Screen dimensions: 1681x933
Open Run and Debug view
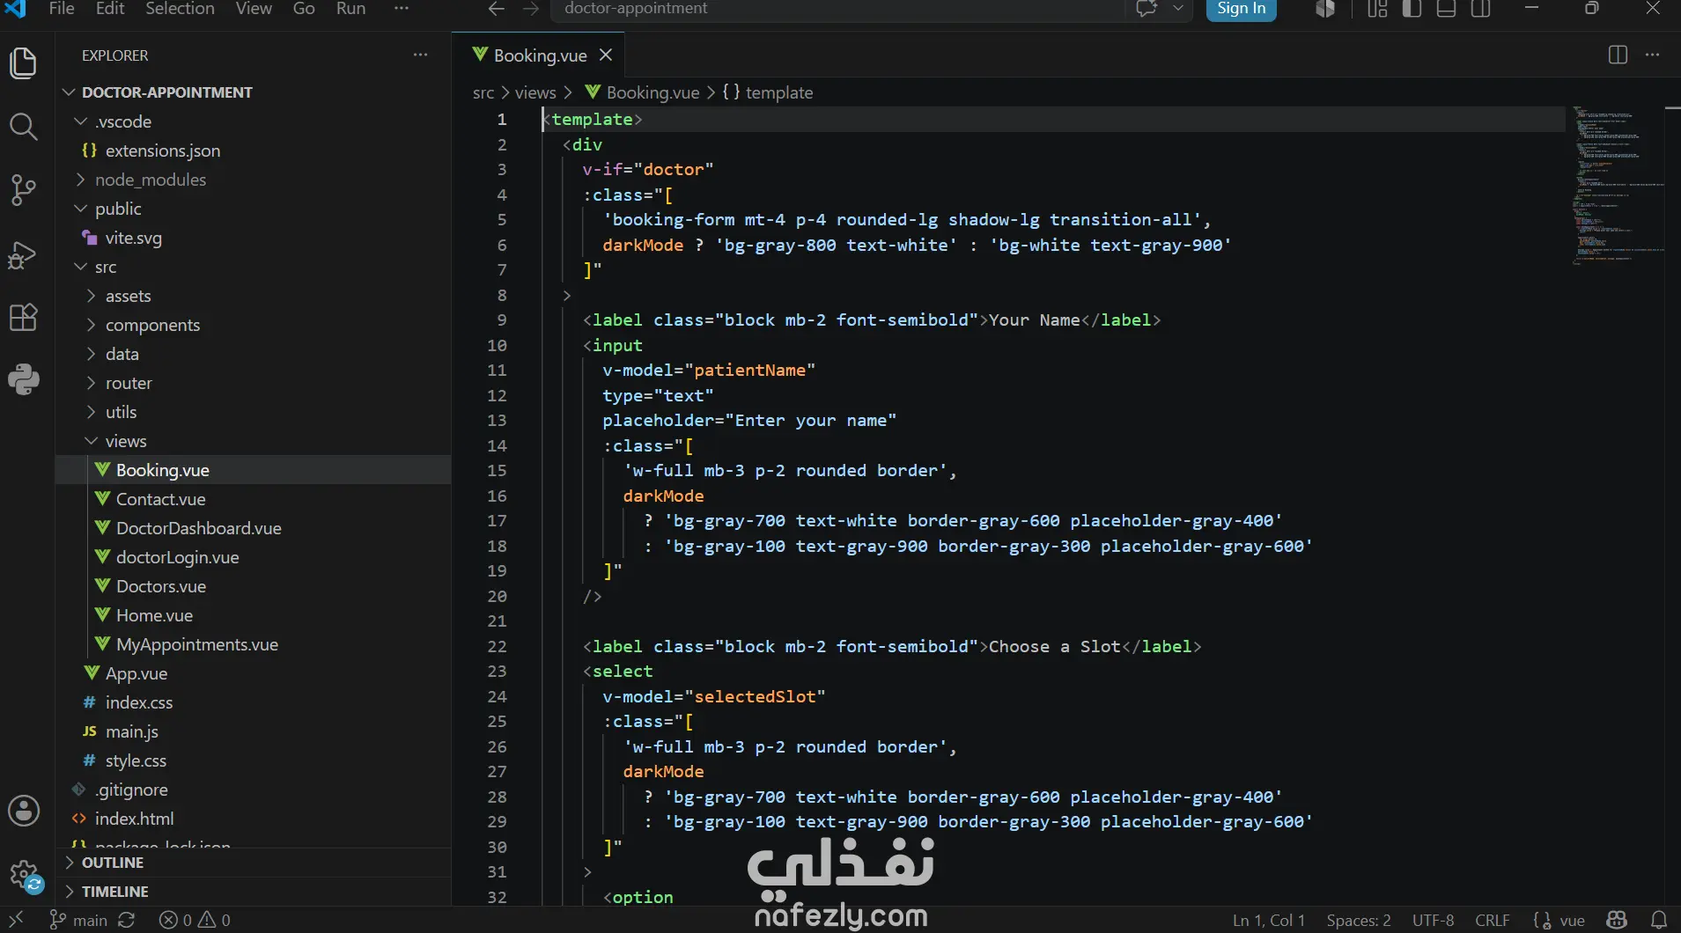click(x=24, y=254)
